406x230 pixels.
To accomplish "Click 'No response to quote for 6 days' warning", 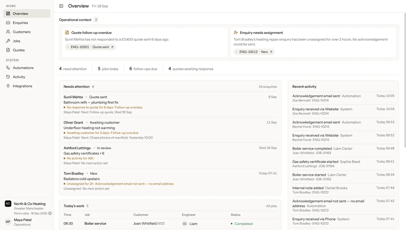I will 90,107.
